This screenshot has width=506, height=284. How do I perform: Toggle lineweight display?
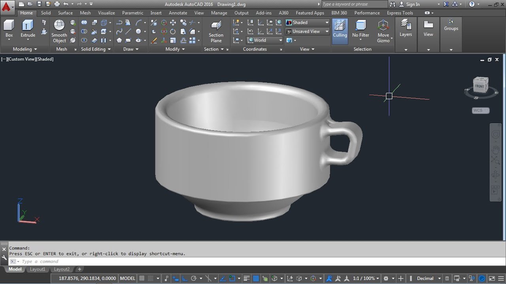click(x=246, y=278)
